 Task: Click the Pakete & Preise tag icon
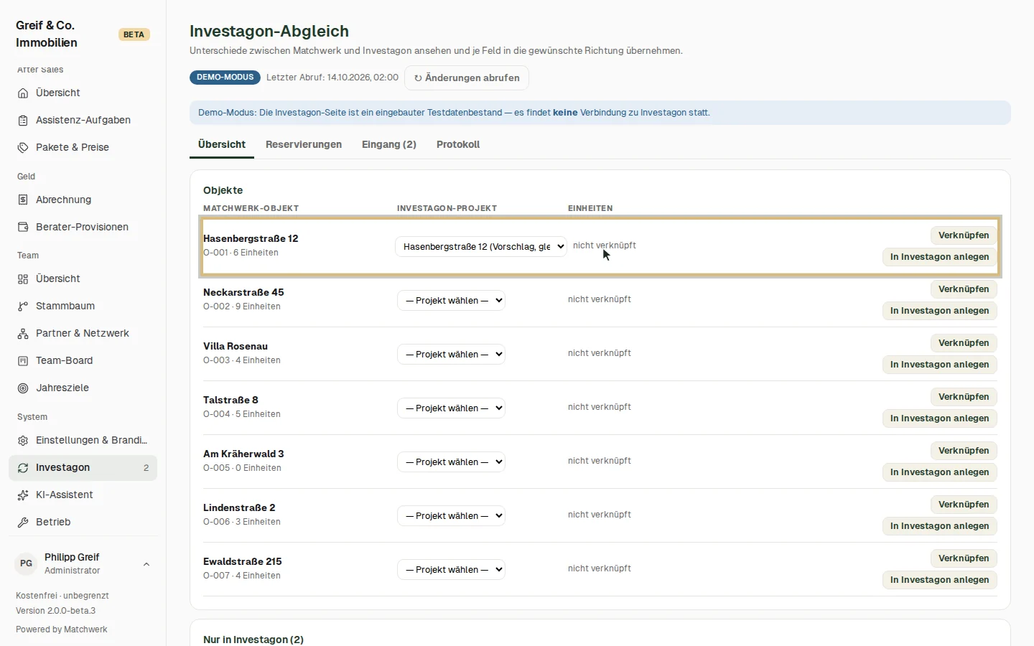click(x=23, y=148)
